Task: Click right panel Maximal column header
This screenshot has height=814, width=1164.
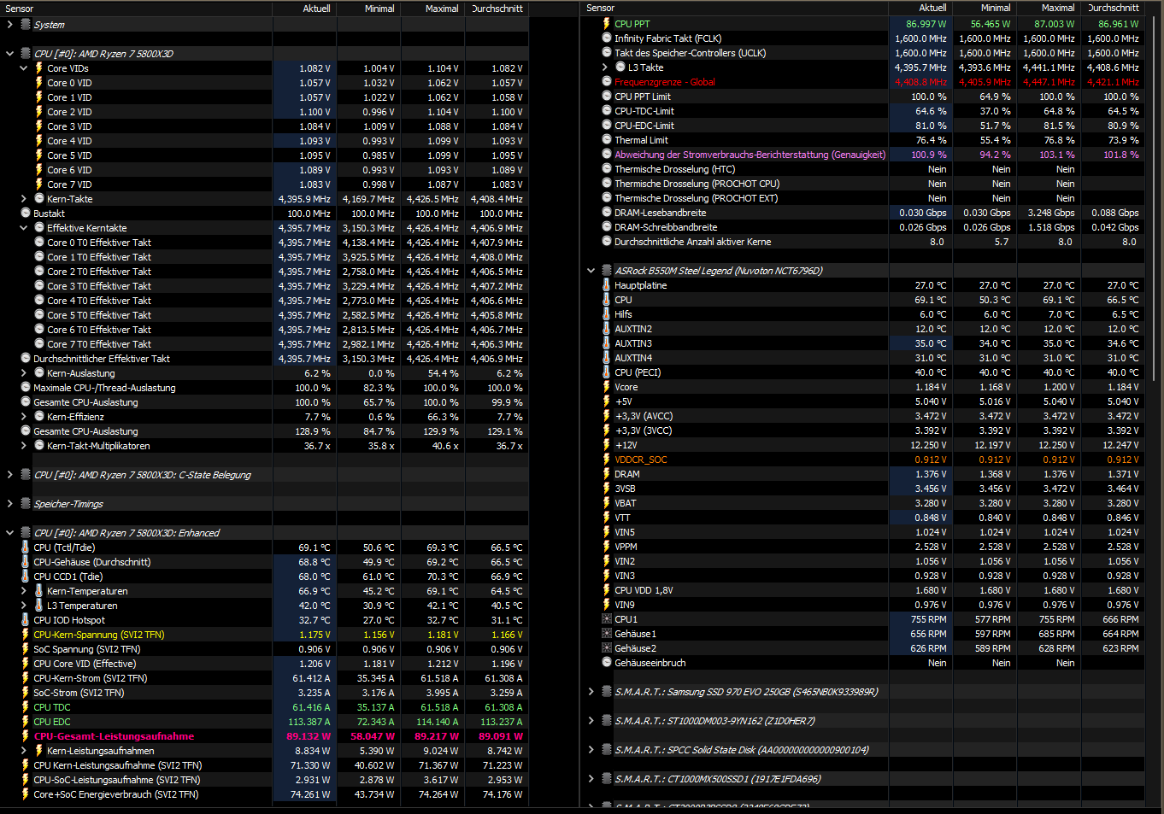Action: pos(1049,8)
